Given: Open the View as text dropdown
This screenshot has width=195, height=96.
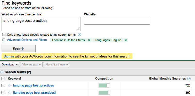Looking at the screenshot, I should [31, 64].
